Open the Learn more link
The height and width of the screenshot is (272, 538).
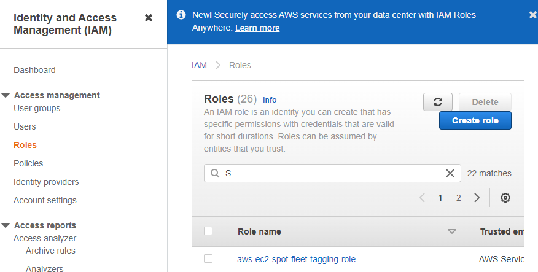pyautogui.click(x=257, y=28)
